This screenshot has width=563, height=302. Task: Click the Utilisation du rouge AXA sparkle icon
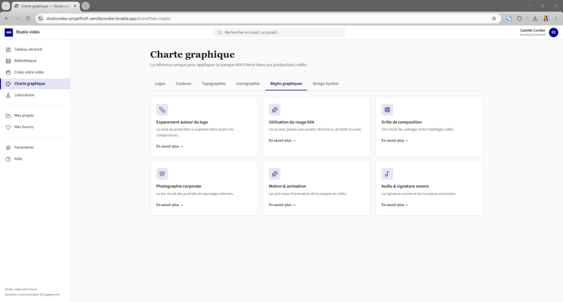point(275,110)
